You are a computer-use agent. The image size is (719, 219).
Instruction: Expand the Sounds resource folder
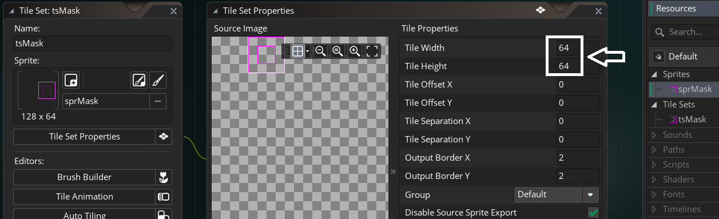point(654,135)
